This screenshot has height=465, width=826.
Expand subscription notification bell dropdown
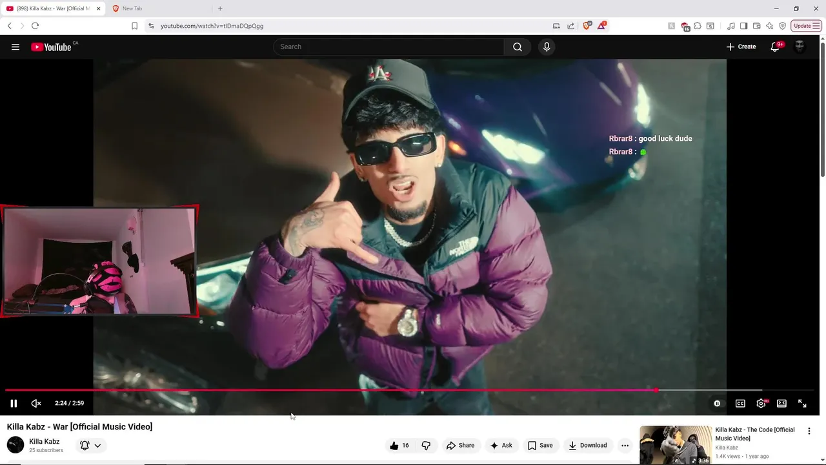[x=90, y=445]
